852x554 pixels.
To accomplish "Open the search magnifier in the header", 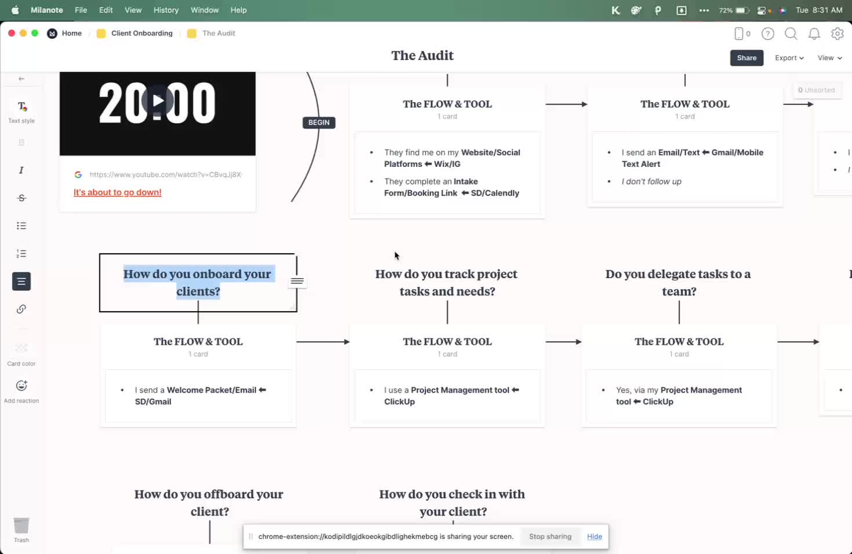I will (x=791, y=34).
